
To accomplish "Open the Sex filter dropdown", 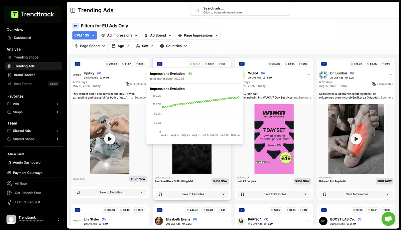I will 145,46.
